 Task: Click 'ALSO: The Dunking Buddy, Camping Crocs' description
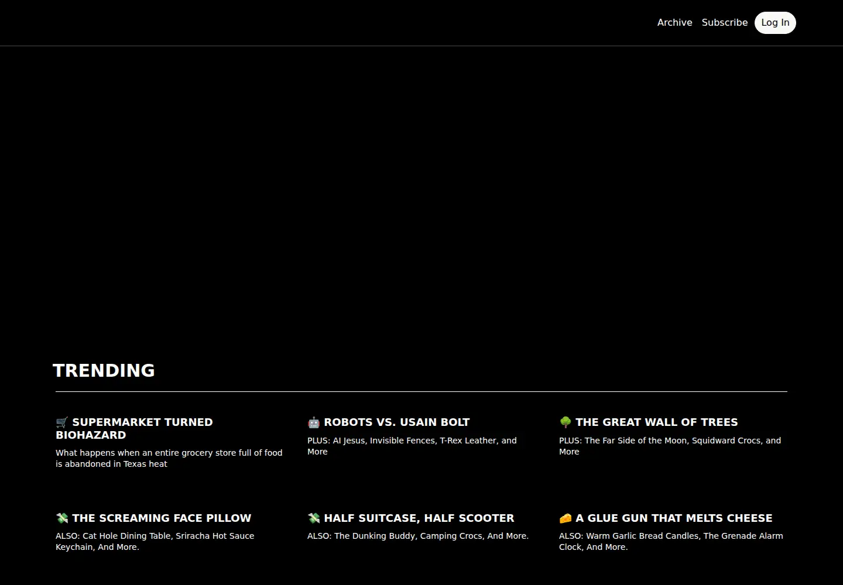coord(418,536)
